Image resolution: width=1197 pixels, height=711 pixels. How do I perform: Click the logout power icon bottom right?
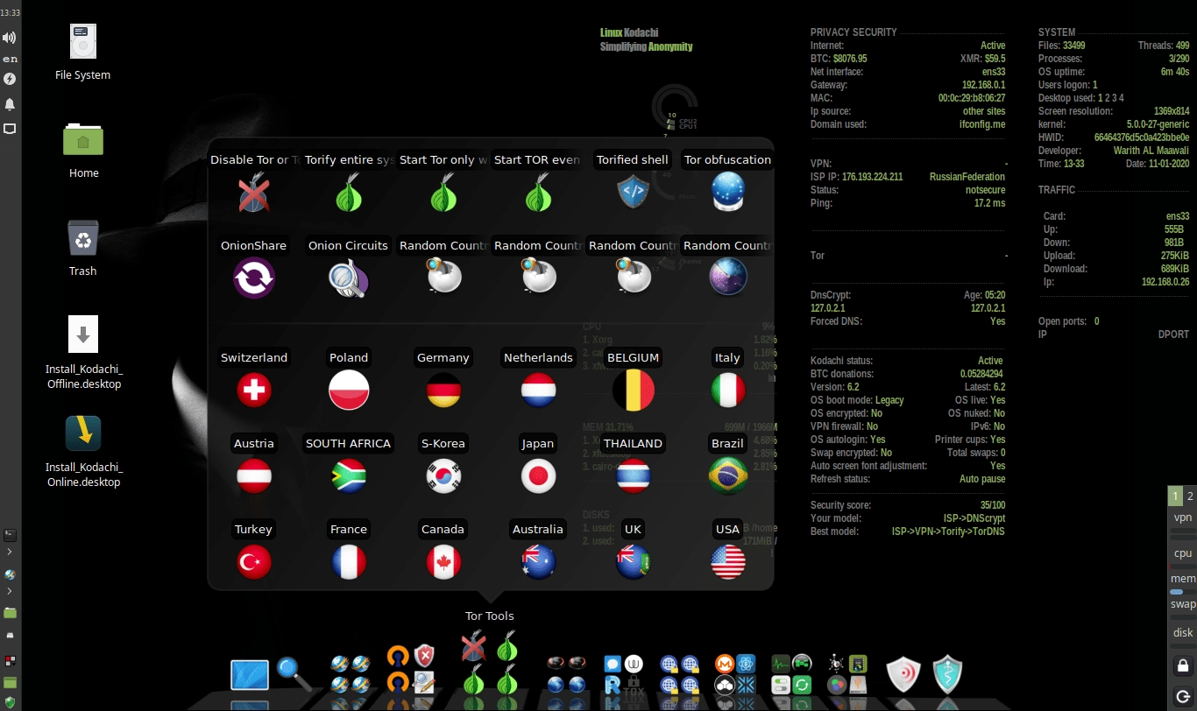[x=1183, y=697]
